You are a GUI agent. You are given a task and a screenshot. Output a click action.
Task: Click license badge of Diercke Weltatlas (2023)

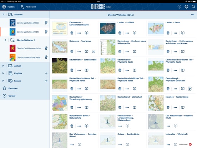pos(46,23)
